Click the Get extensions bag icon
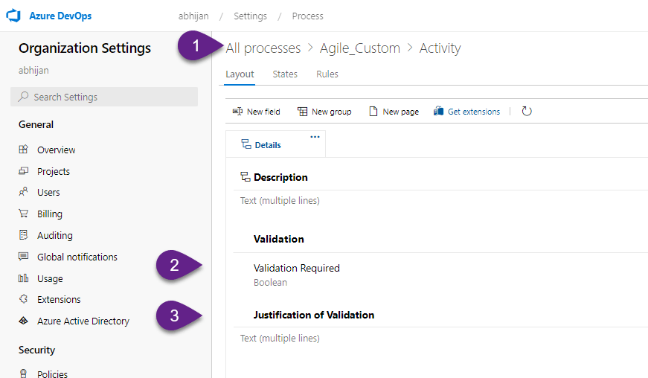The width and height of the screenshot is (648, 378). (x=438, y=112)
